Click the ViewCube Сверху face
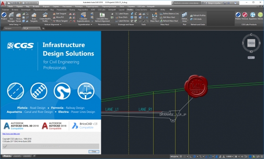264x159 pixels. coord(251,43)
